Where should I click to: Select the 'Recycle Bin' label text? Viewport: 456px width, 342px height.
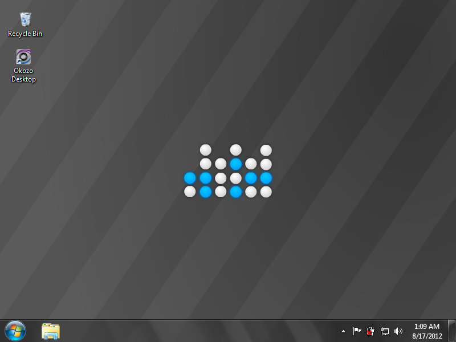[25, 34]
